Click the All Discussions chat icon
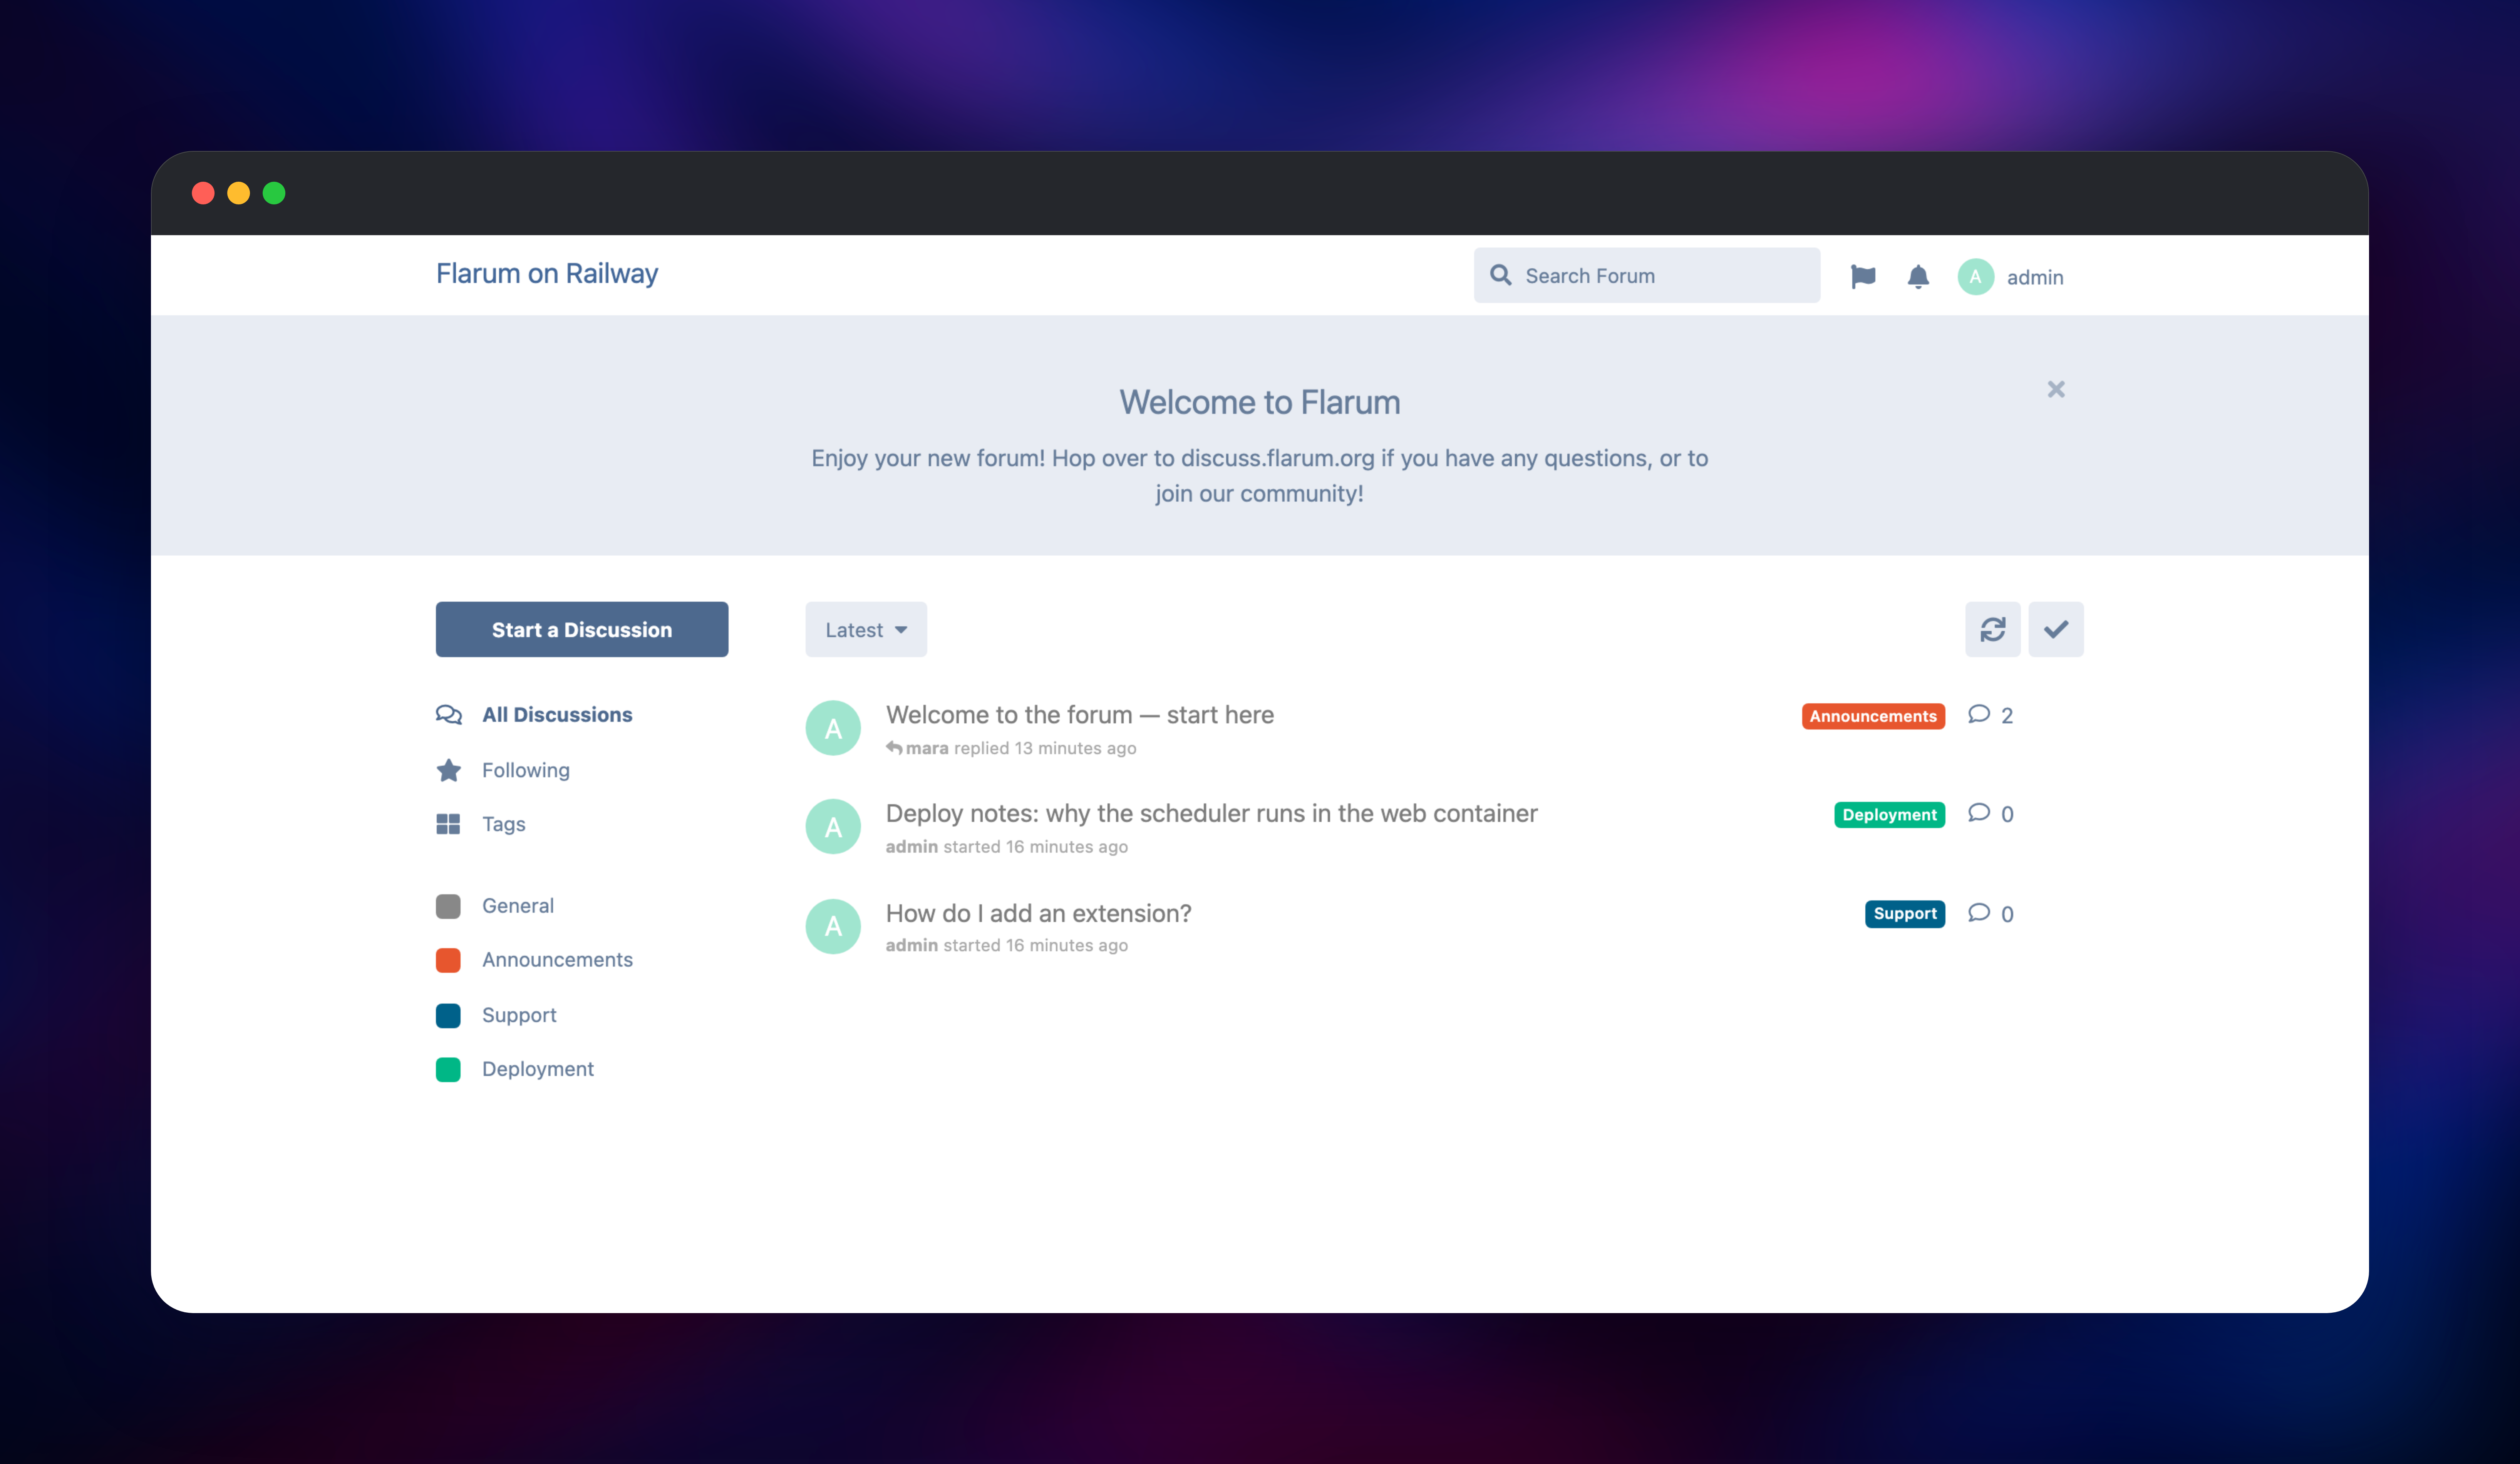 coord(449,715)
